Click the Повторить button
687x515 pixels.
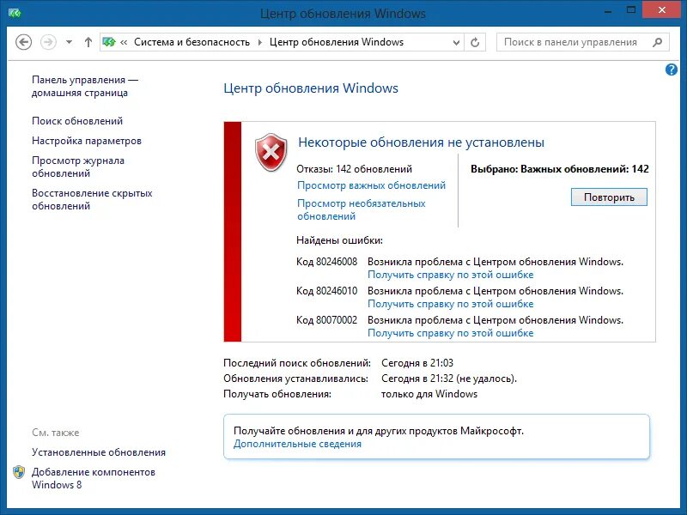609,197
